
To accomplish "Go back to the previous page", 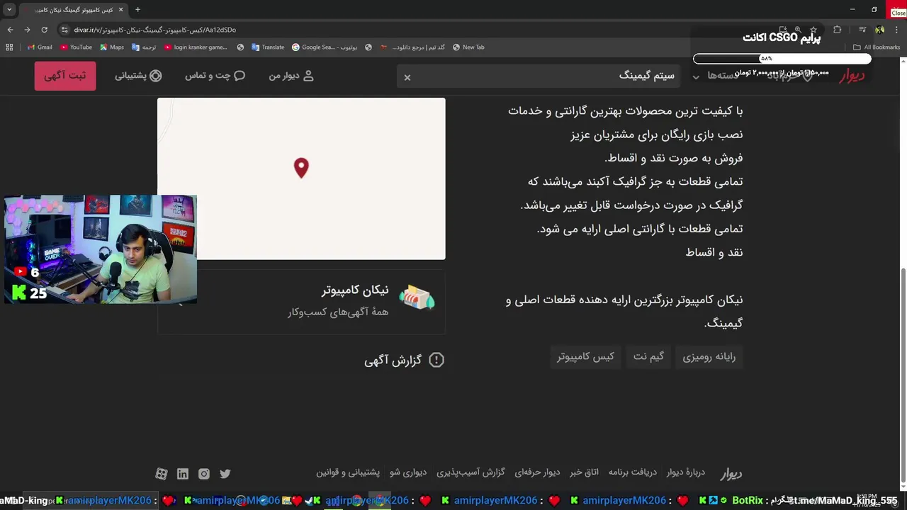I will point(10,30).
